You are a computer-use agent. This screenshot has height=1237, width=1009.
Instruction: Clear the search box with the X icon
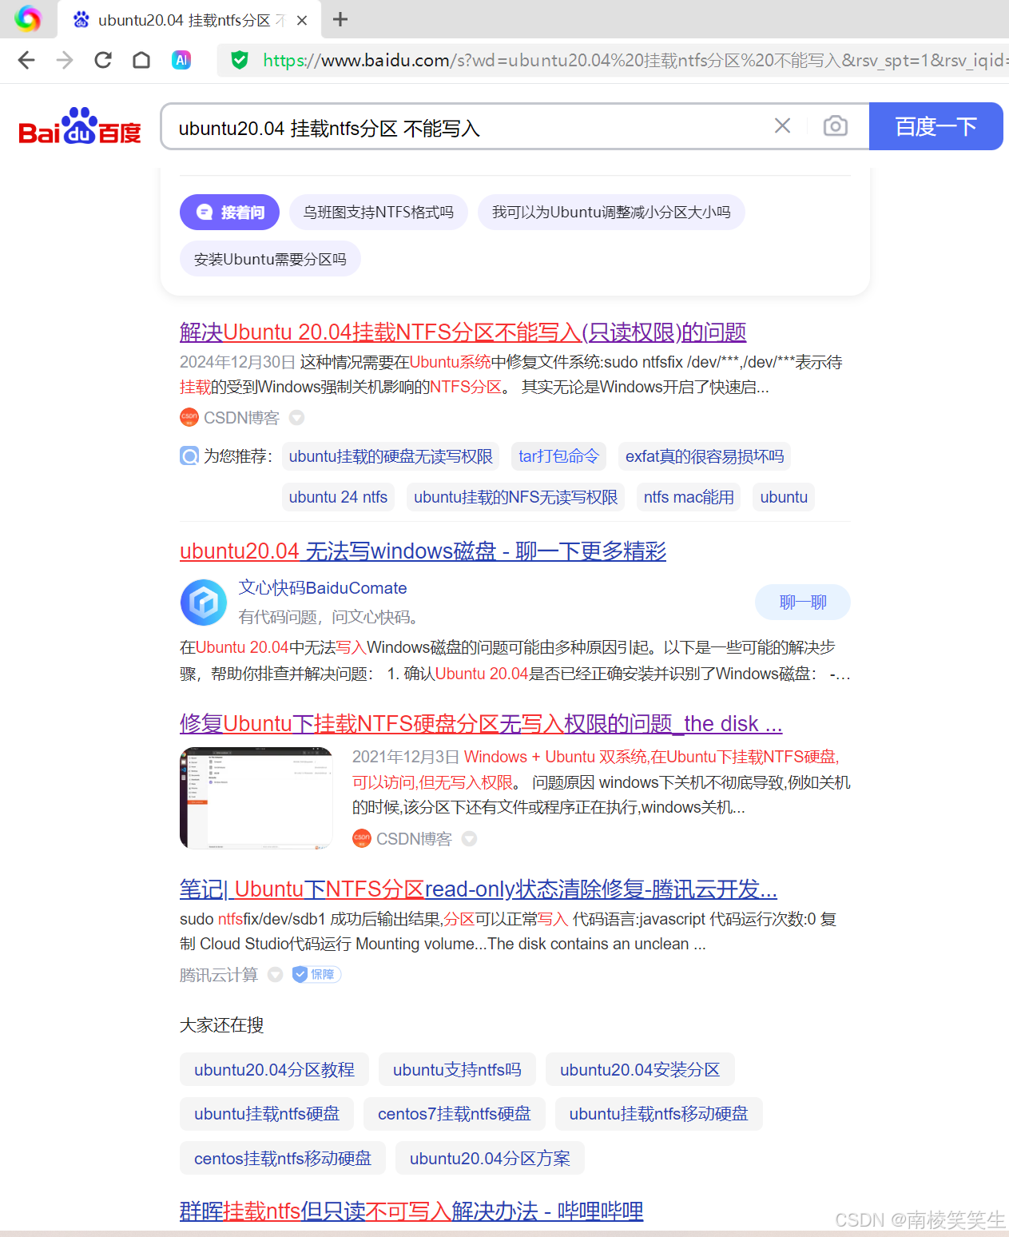[783, 125]
